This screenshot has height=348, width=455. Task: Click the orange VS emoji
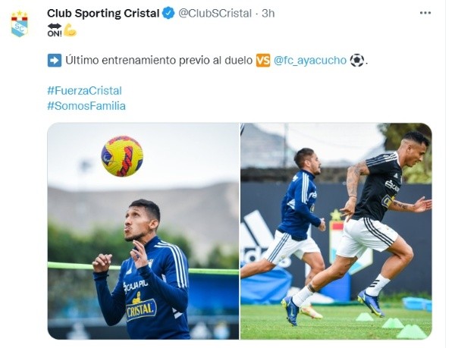click(x=263, y=61)
